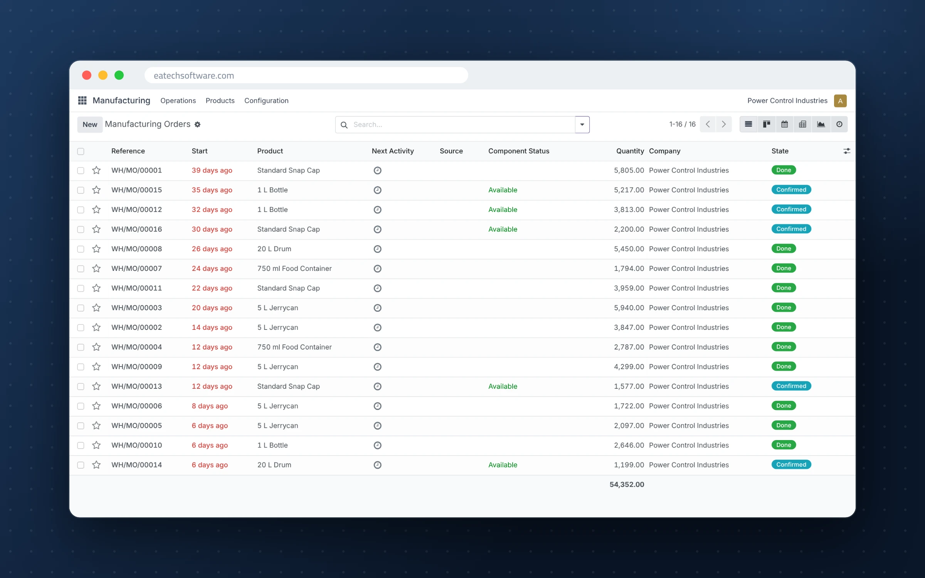925x578 pixels.
Task: Click the 20 L Drum product for WH/MO/00008
Action: (274, 249)
